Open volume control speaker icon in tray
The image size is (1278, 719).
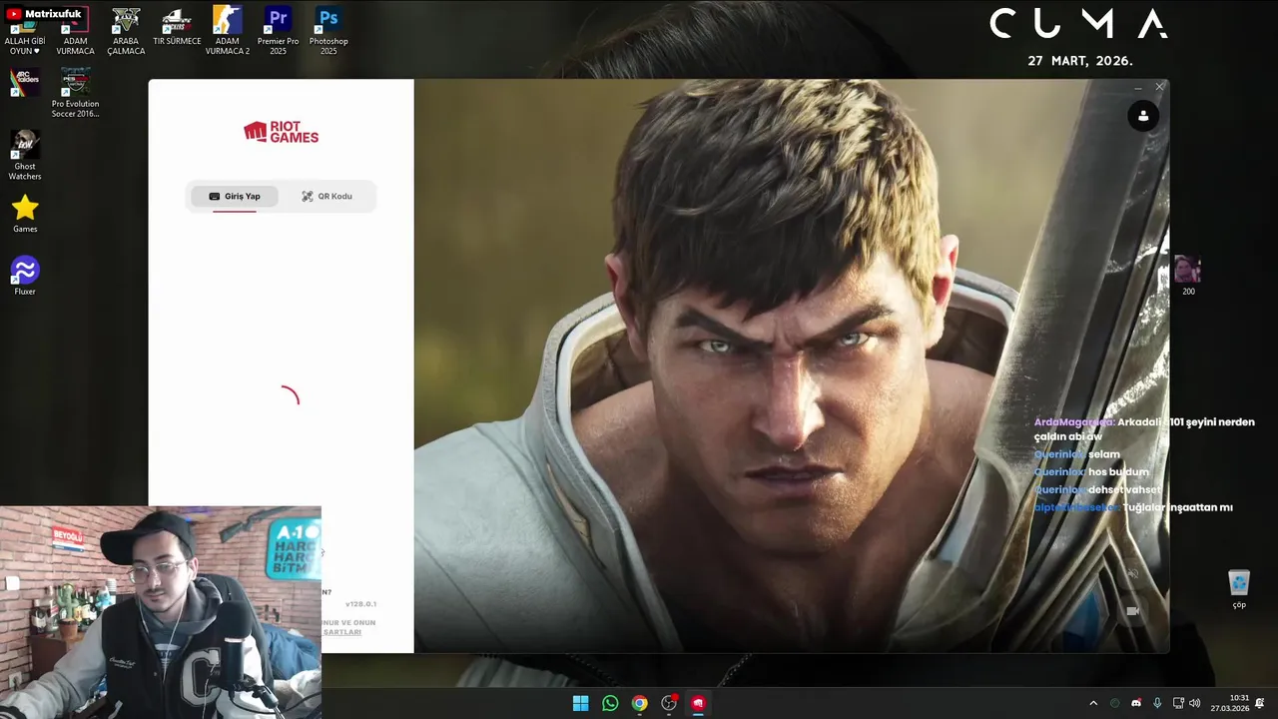click(x=1194, y=704)
